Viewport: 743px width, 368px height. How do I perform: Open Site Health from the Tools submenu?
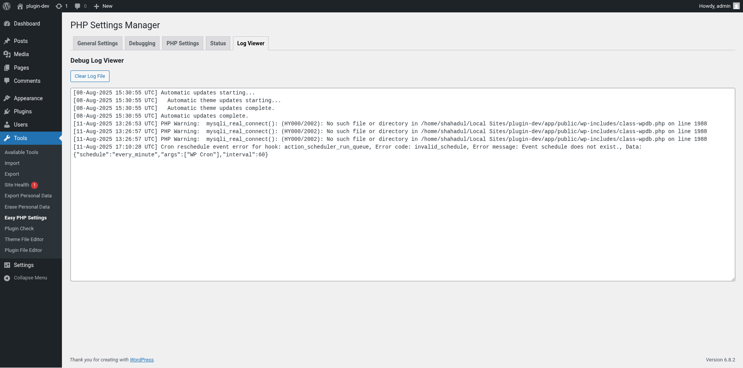(17, 185)
